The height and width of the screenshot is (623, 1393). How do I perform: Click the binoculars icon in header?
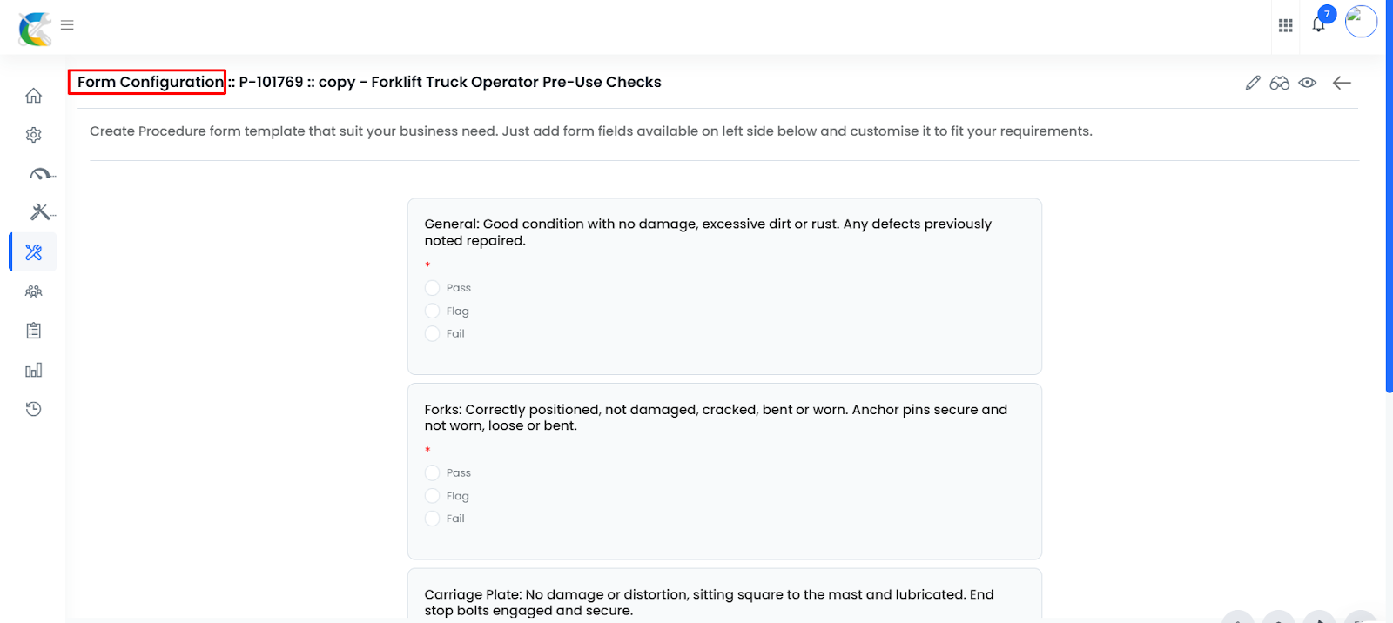pyautogui.click(x=1279, y=83)
